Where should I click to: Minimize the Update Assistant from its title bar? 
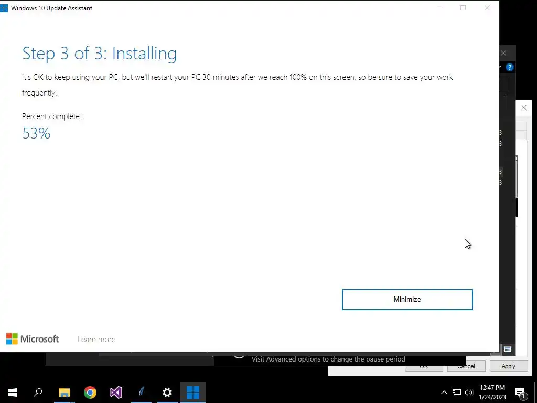pos(439,8)
